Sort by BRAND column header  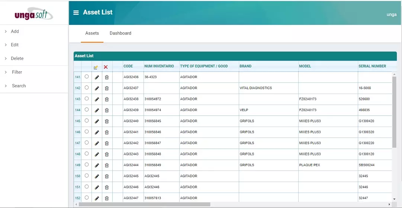tap(245, 66)
